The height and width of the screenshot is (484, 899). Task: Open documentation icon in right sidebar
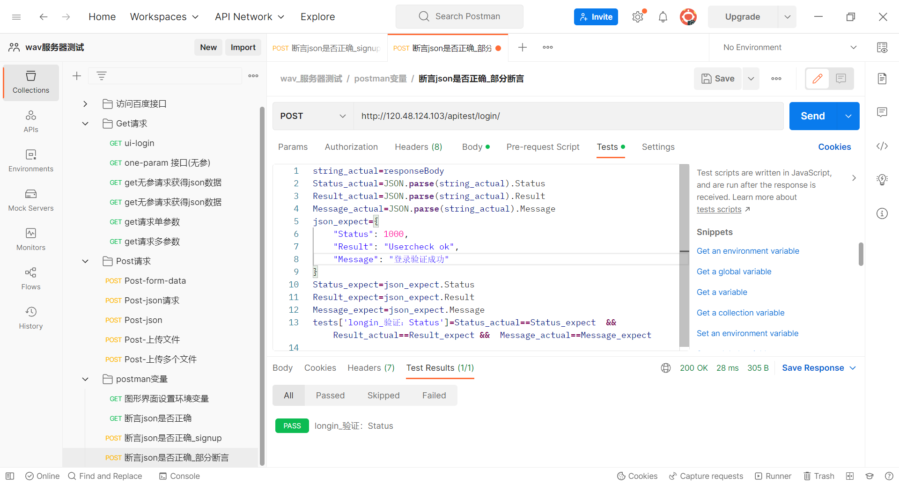pos(882,79)
